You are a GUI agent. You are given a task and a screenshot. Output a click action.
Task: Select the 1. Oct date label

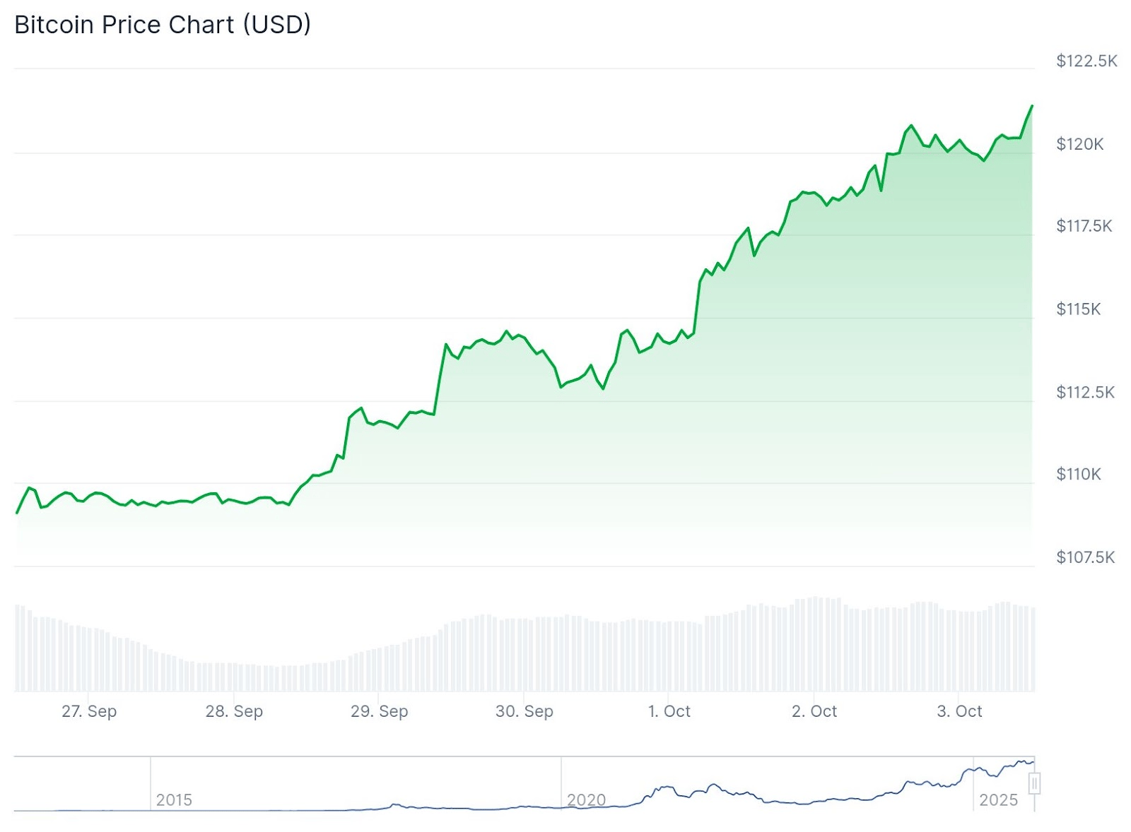click(x=669, y=711)
